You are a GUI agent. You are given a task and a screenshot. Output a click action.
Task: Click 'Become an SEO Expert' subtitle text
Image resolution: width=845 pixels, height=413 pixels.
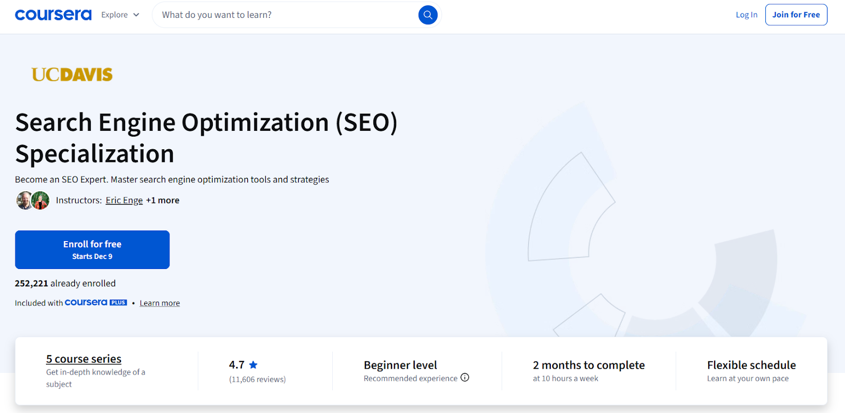coord(172,180)
